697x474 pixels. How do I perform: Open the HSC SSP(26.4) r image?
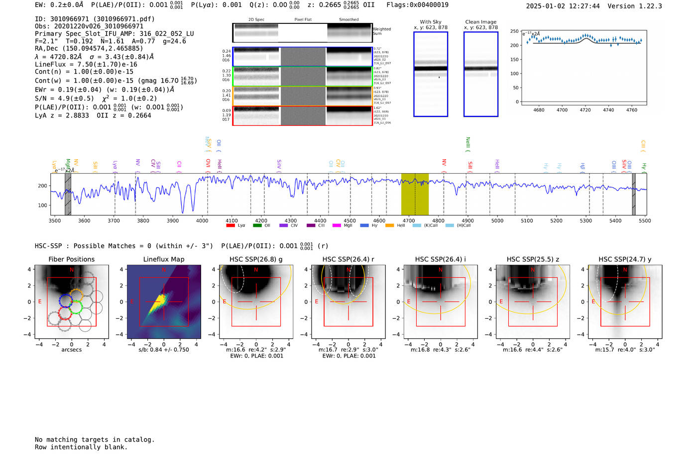348,302
